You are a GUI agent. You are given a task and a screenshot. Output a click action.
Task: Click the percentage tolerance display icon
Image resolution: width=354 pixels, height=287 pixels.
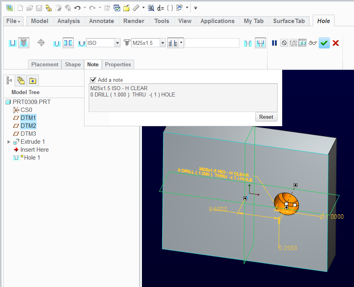point(151,8)
